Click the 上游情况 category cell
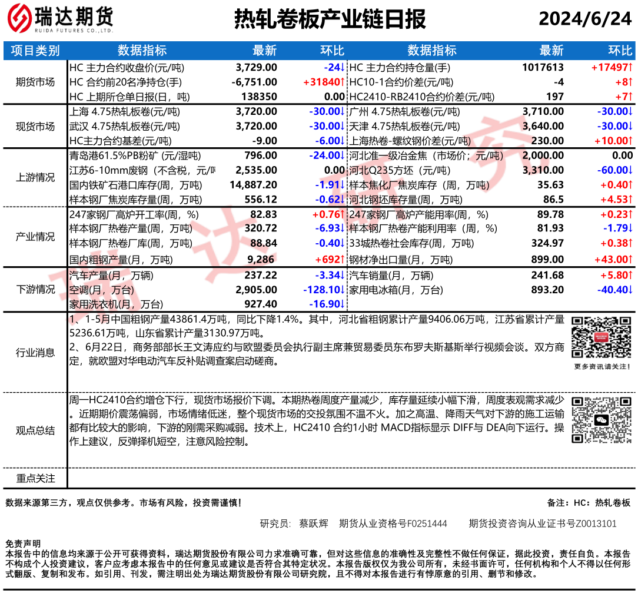 pyautogui.click(x=35, y=178)
